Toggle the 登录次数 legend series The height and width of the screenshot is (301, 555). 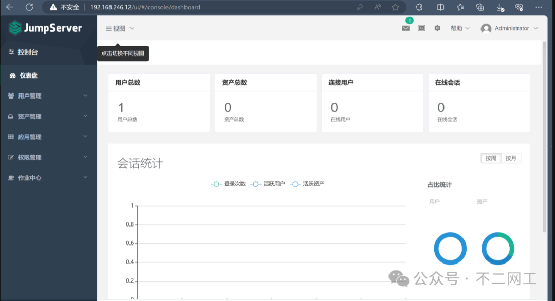[229, 184]
